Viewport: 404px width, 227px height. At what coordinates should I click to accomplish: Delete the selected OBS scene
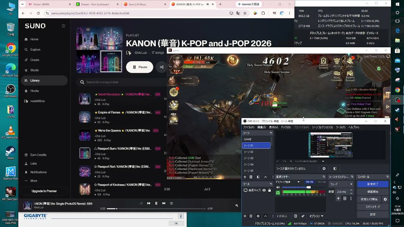tap(251, 177)
